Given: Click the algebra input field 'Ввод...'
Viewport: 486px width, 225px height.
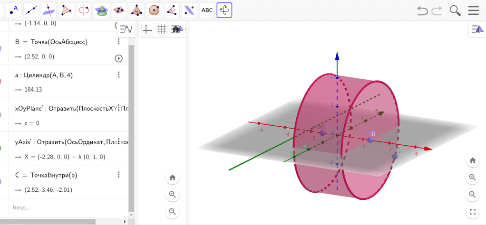Looking at the screenshot, I should point(62,207).
